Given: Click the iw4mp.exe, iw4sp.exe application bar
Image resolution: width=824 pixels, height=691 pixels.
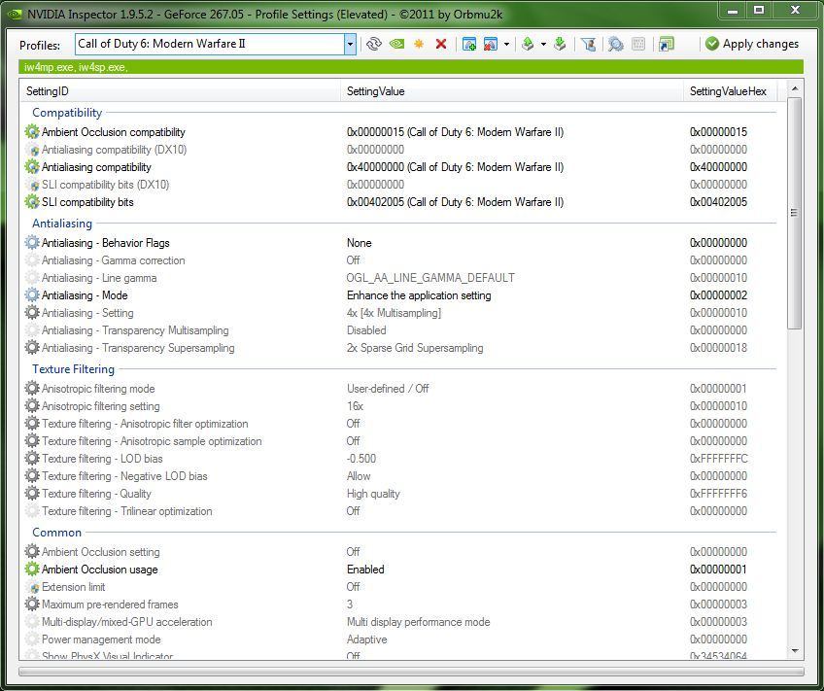Looking at the screenshot, I should click(x=411, y=67).
